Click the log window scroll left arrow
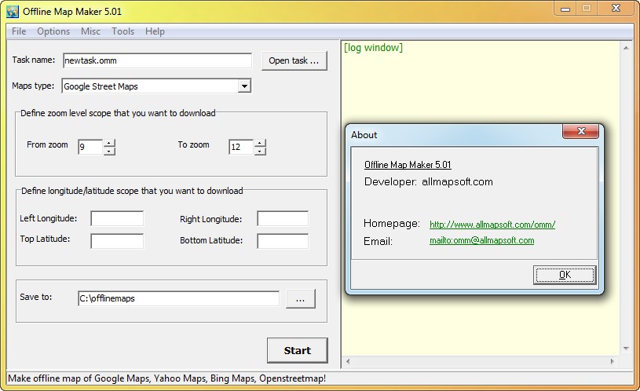640x391 pixels. click(348, 361)
